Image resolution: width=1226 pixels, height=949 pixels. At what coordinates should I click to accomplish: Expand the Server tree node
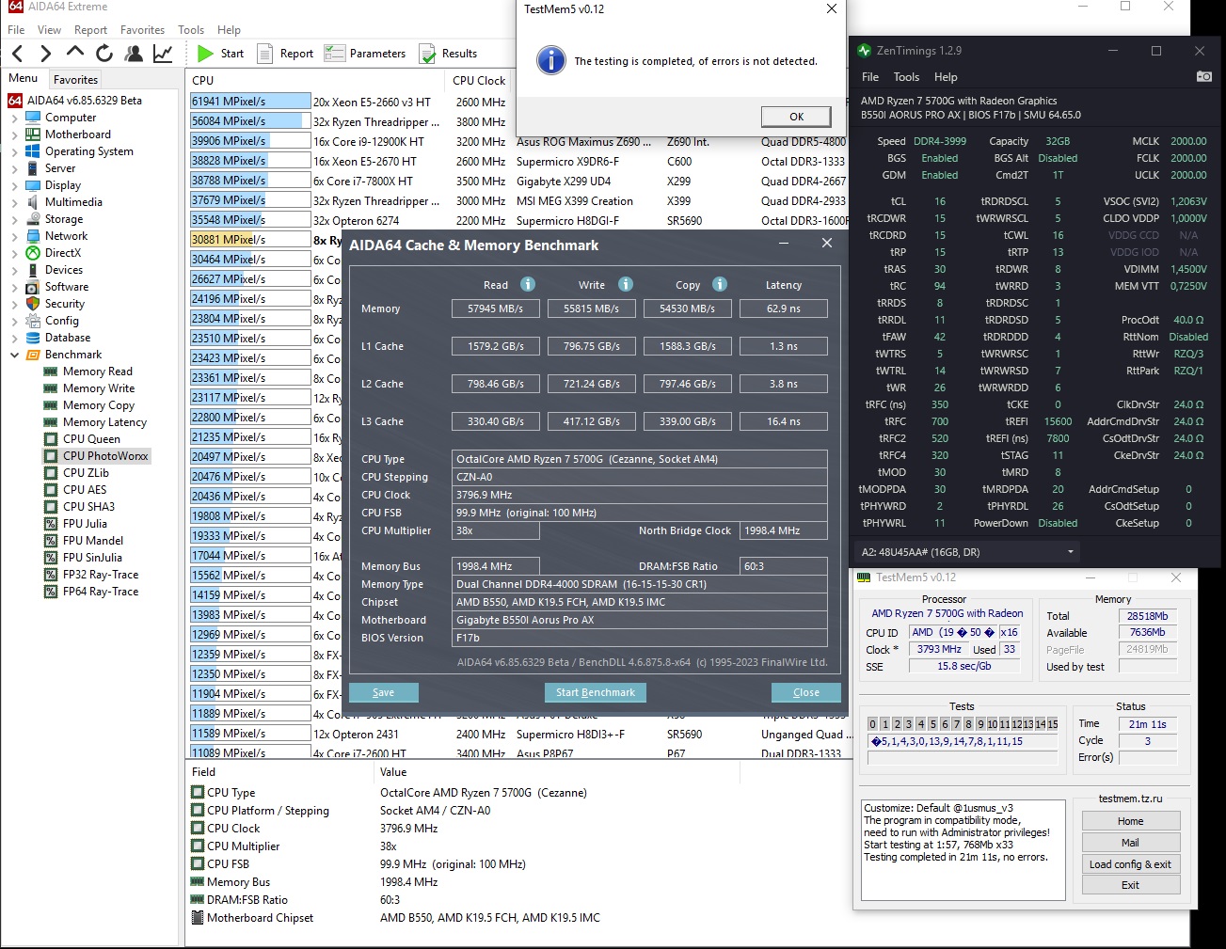click(14, 169)
